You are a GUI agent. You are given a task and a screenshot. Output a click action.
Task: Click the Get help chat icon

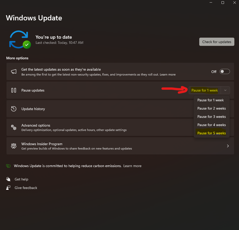pyautogui.click(x=8, y=179)
